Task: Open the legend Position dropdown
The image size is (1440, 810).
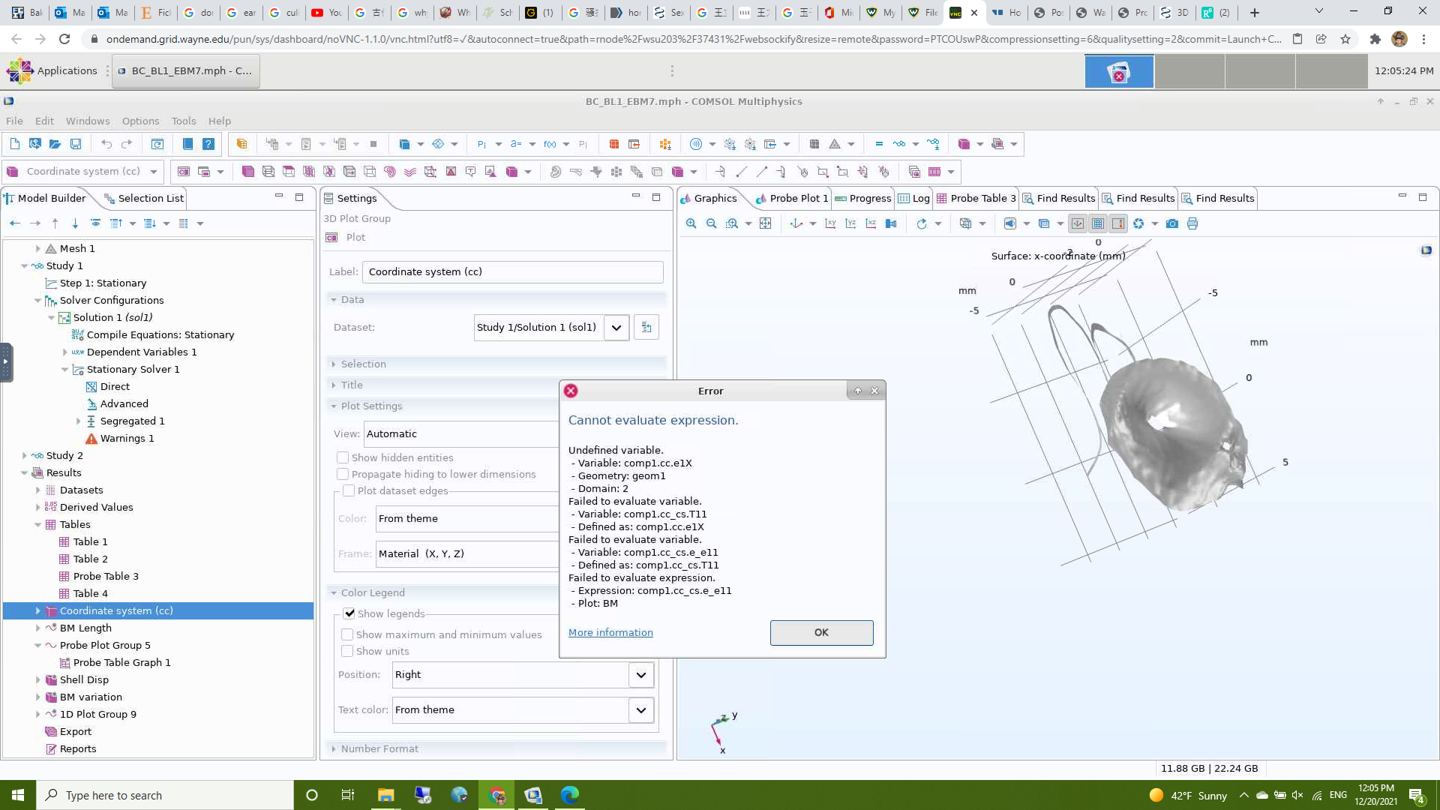Action: tap(640, 674)
